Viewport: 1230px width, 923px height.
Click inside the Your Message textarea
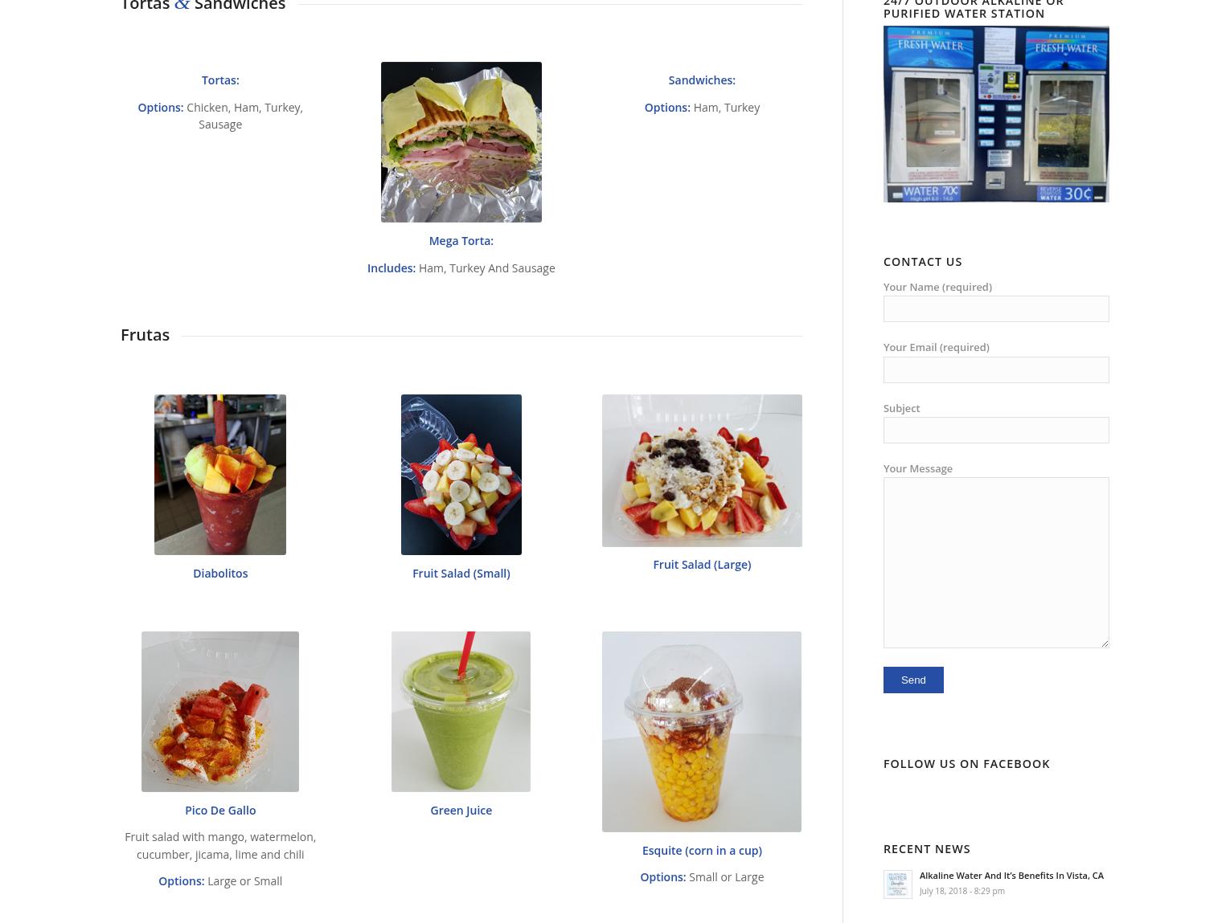click(996, 562)
